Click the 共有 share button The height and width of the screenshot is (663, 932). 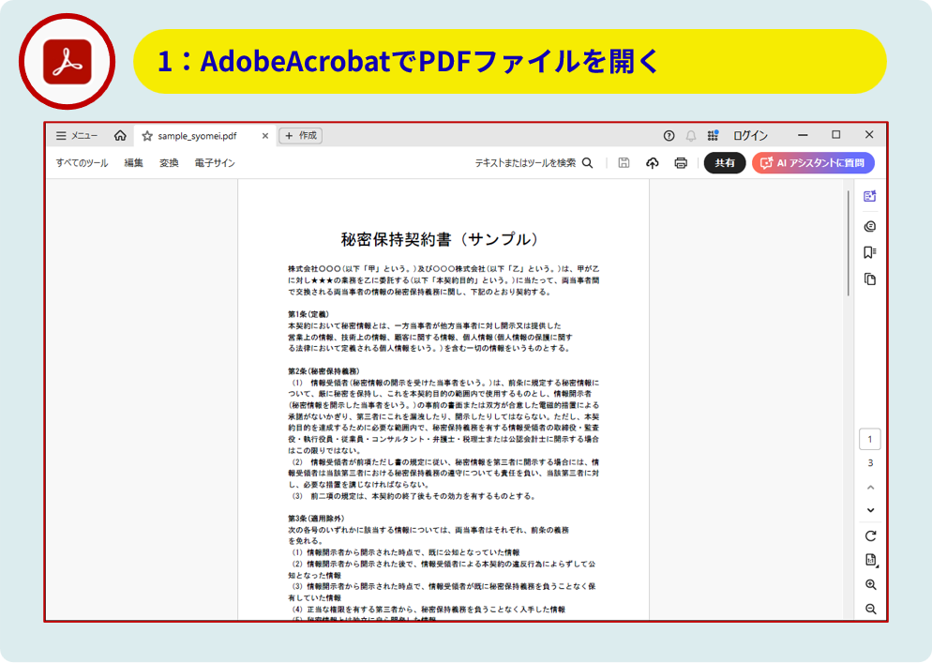click(x=725, y=163)
